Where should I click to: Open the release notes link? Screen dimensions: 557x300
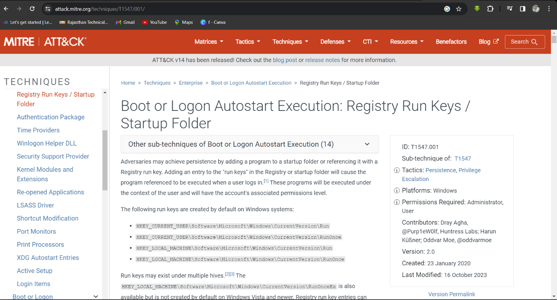(322, 60)
